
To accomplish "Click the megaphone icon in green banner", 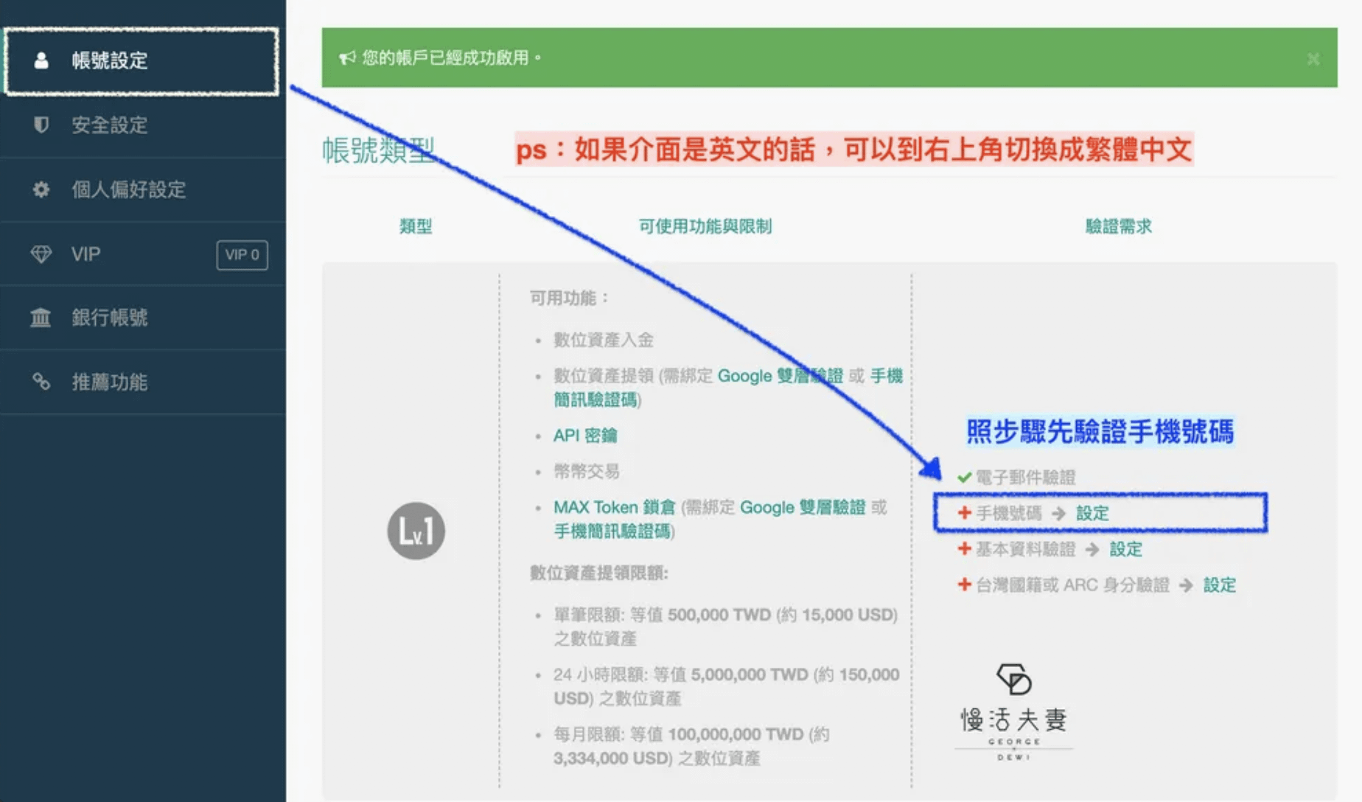I will (346, 57).
